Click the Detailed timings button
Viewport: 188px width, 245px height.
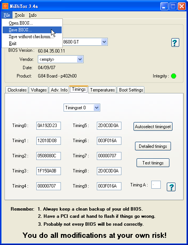153,146
